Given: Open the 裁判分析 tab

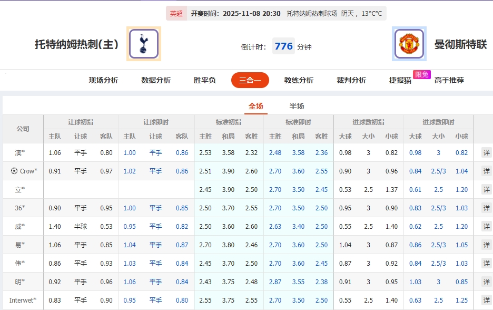Looking at the screenshot, I should 351,80.
